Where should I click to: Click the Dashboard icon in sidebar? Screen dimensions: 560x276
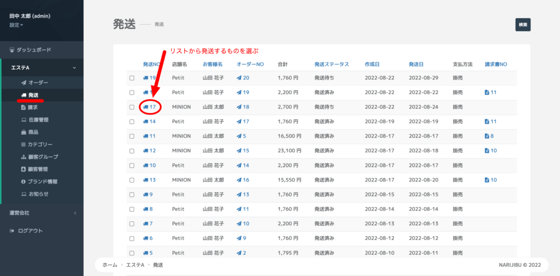coord(13,50)
